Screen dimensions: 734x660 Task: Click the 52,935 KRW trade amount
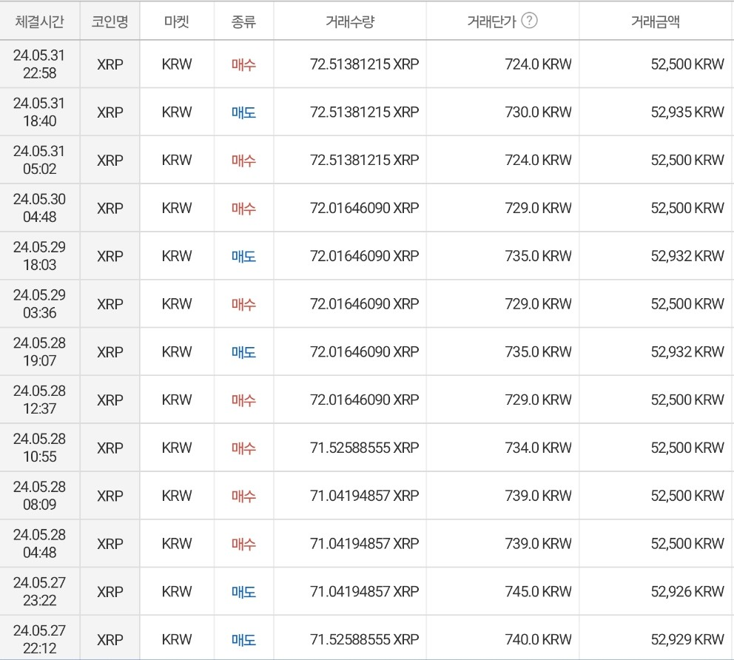(x=687, y=112)
